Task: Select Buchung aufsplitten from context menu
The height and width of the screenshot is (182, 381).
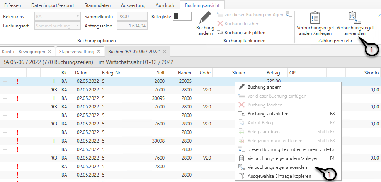Action: [x=268, y=114]
